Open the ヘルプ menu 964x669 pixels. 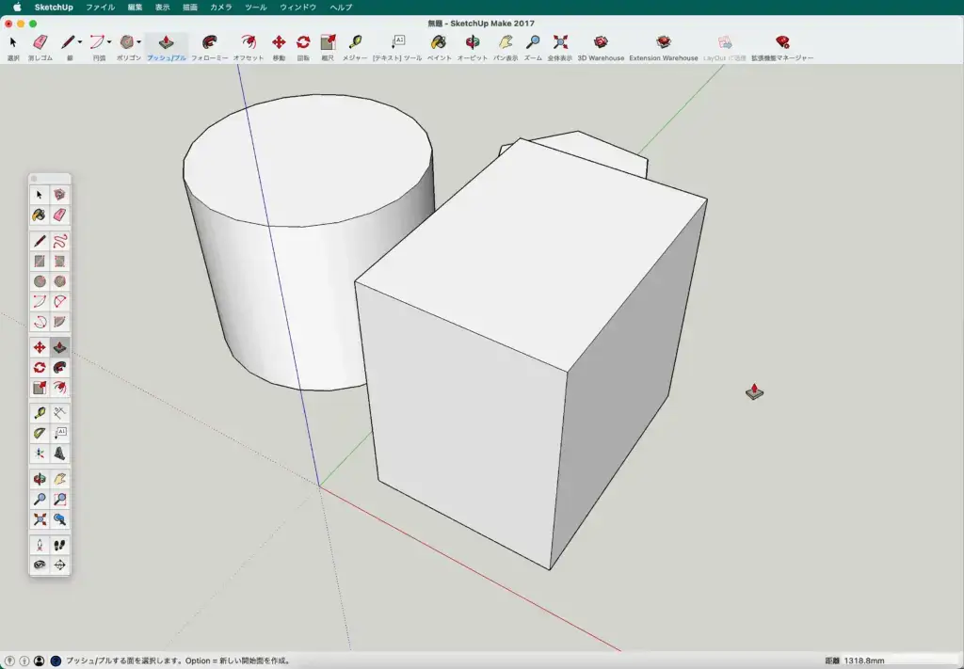341,8
